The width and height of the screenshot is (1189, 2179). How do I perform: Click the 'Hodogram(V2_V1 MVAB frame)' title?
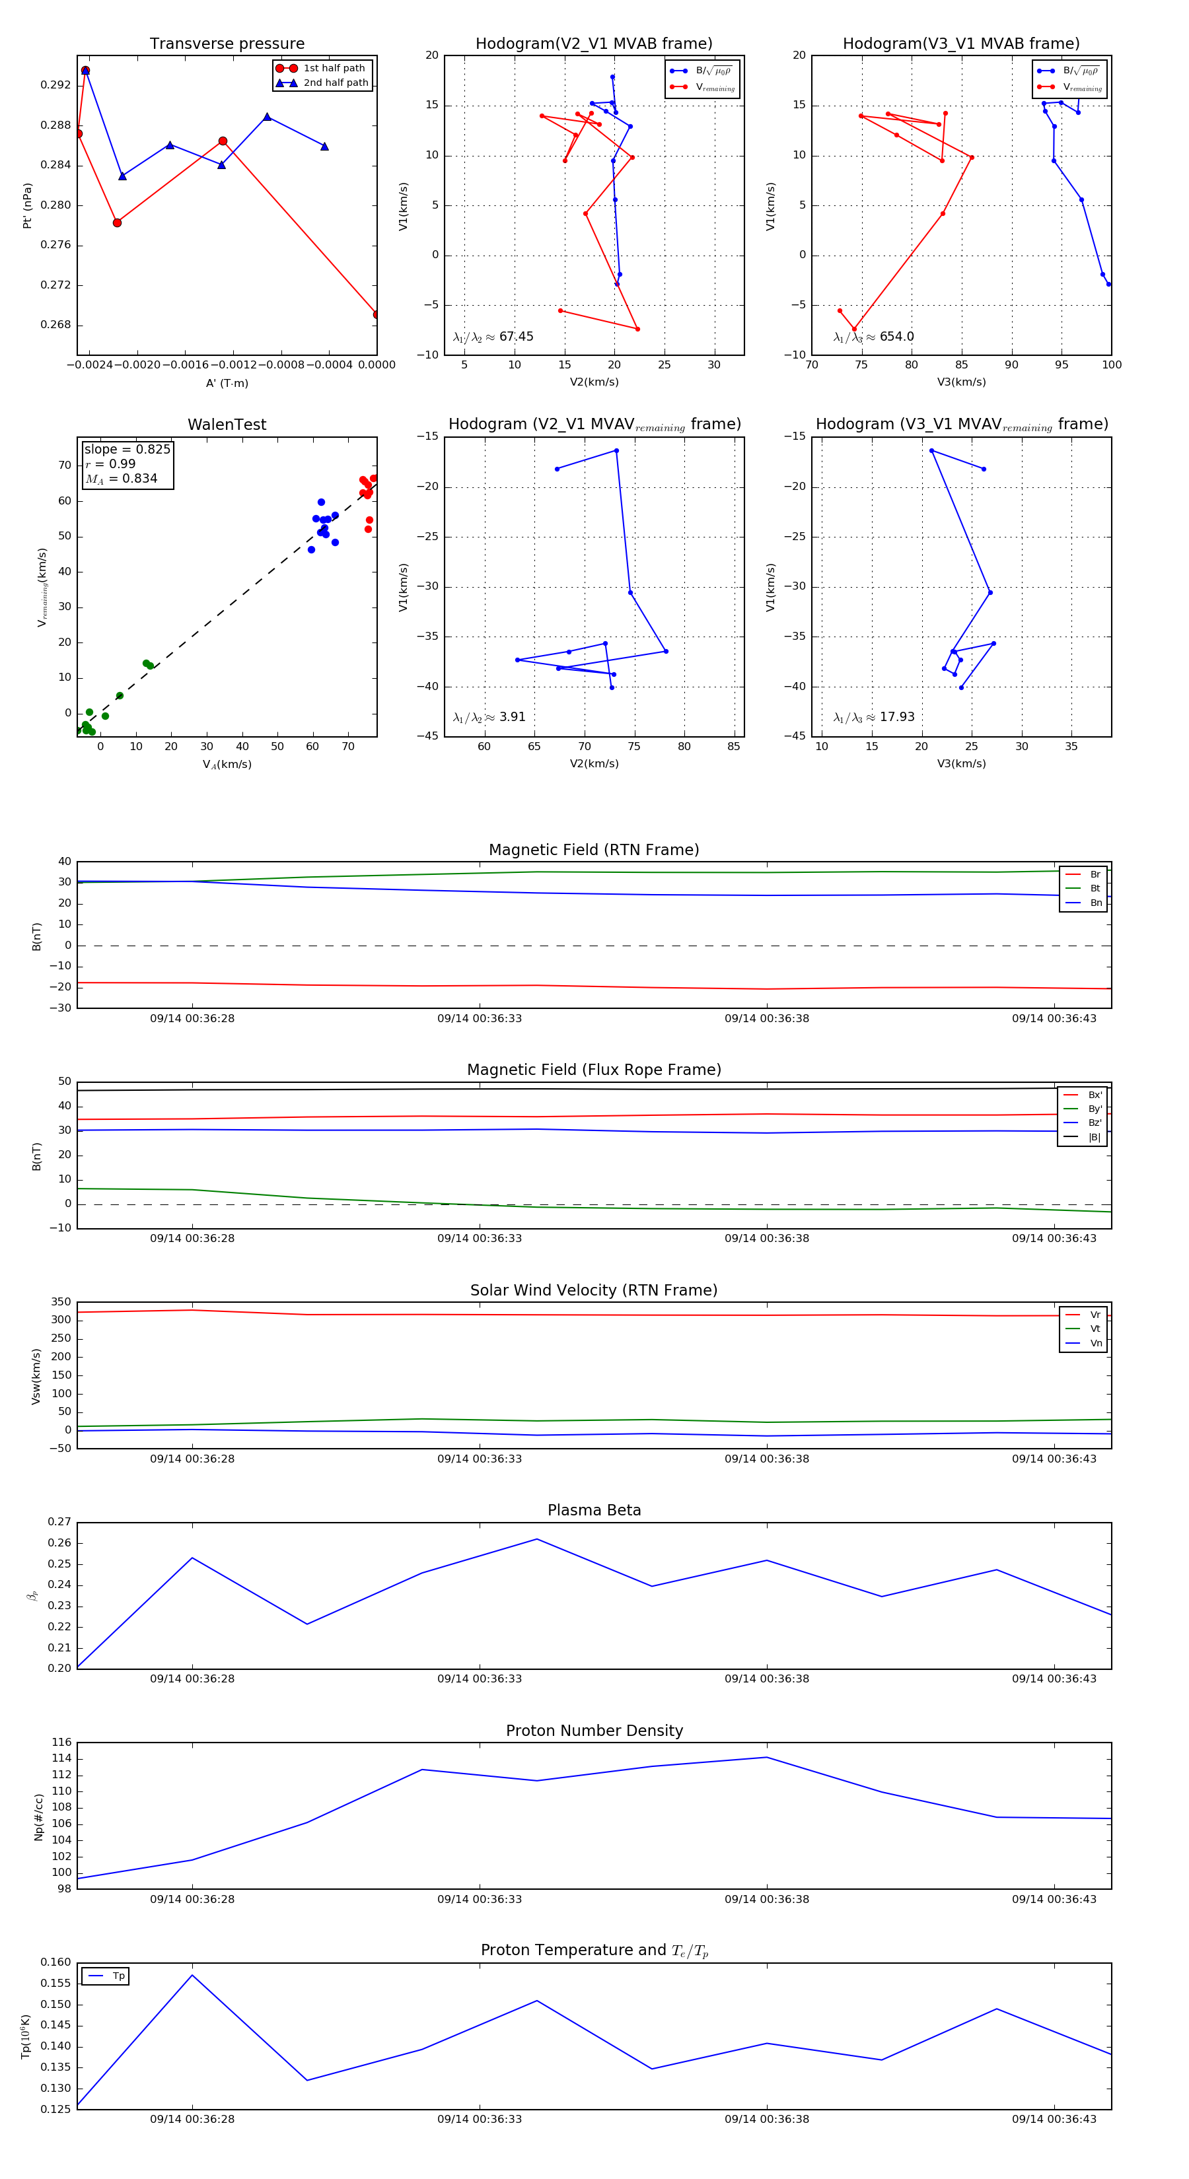(x=594, y=43)
